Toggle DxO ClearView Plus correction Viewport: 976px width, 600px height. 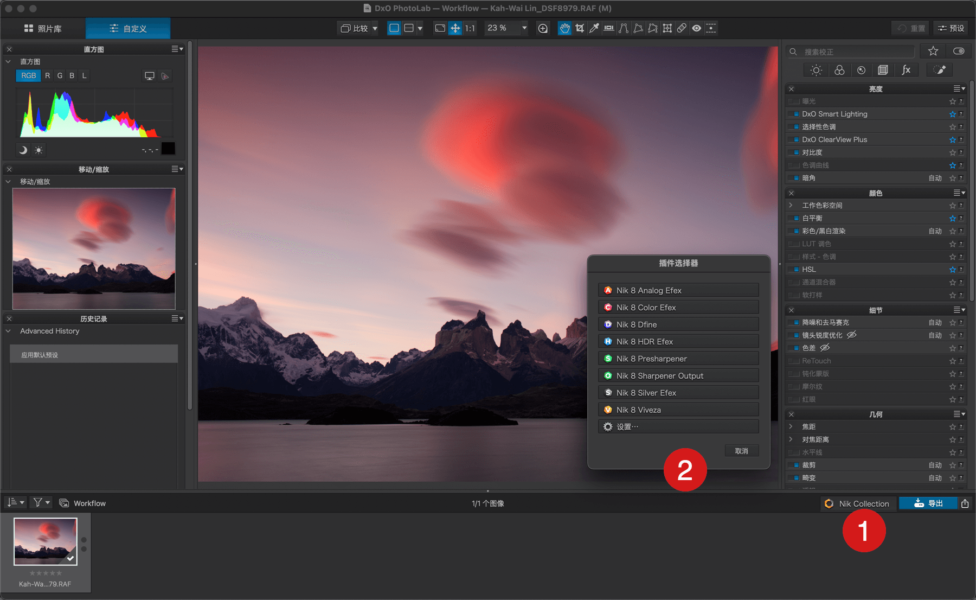[794, 139]
